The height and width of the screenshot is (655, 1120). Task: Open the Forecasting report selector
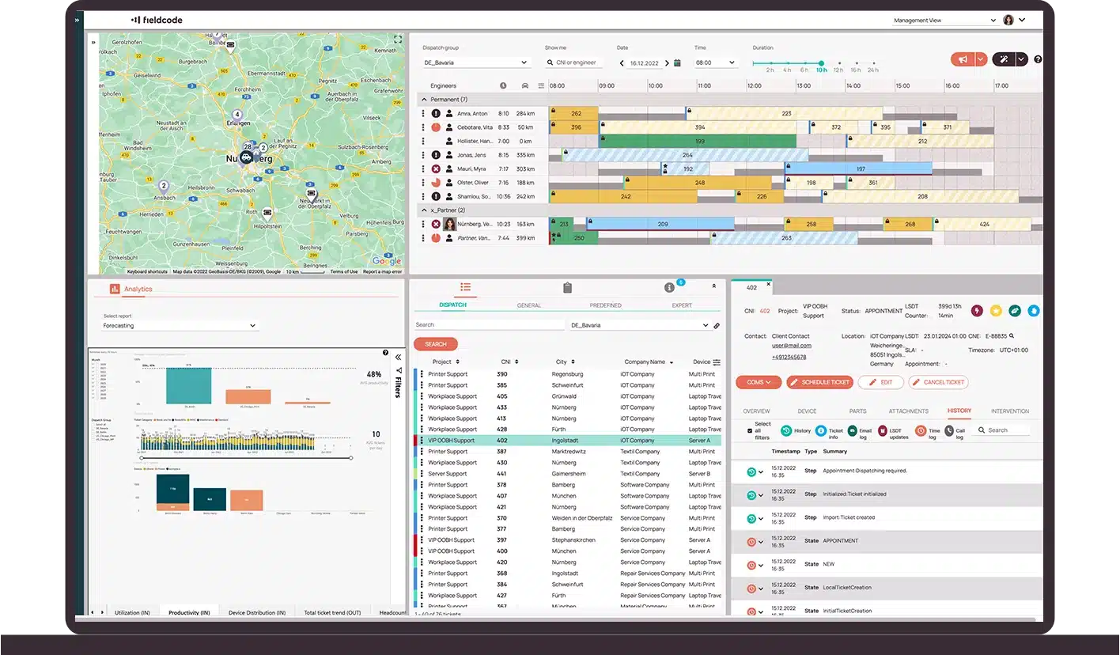coord(178,325)
